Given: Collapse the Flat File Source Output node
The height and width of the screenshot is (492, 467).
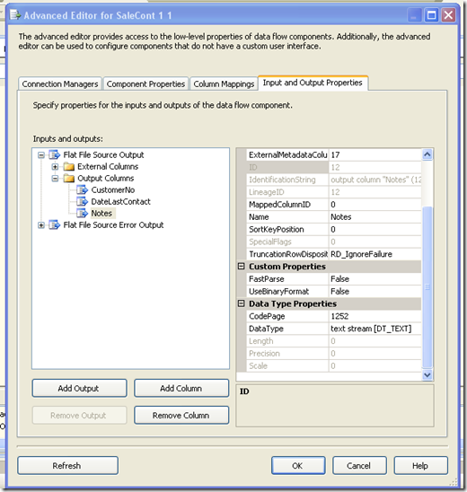Looking at the screenshot, I should tap(41, 155).
